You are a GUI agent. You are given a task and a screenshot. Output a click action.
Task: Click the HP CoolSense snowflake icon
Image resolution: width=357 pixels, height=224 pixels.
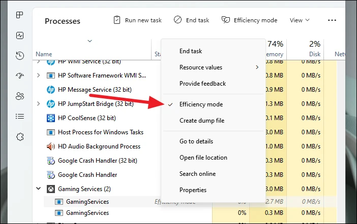point(50,118)
